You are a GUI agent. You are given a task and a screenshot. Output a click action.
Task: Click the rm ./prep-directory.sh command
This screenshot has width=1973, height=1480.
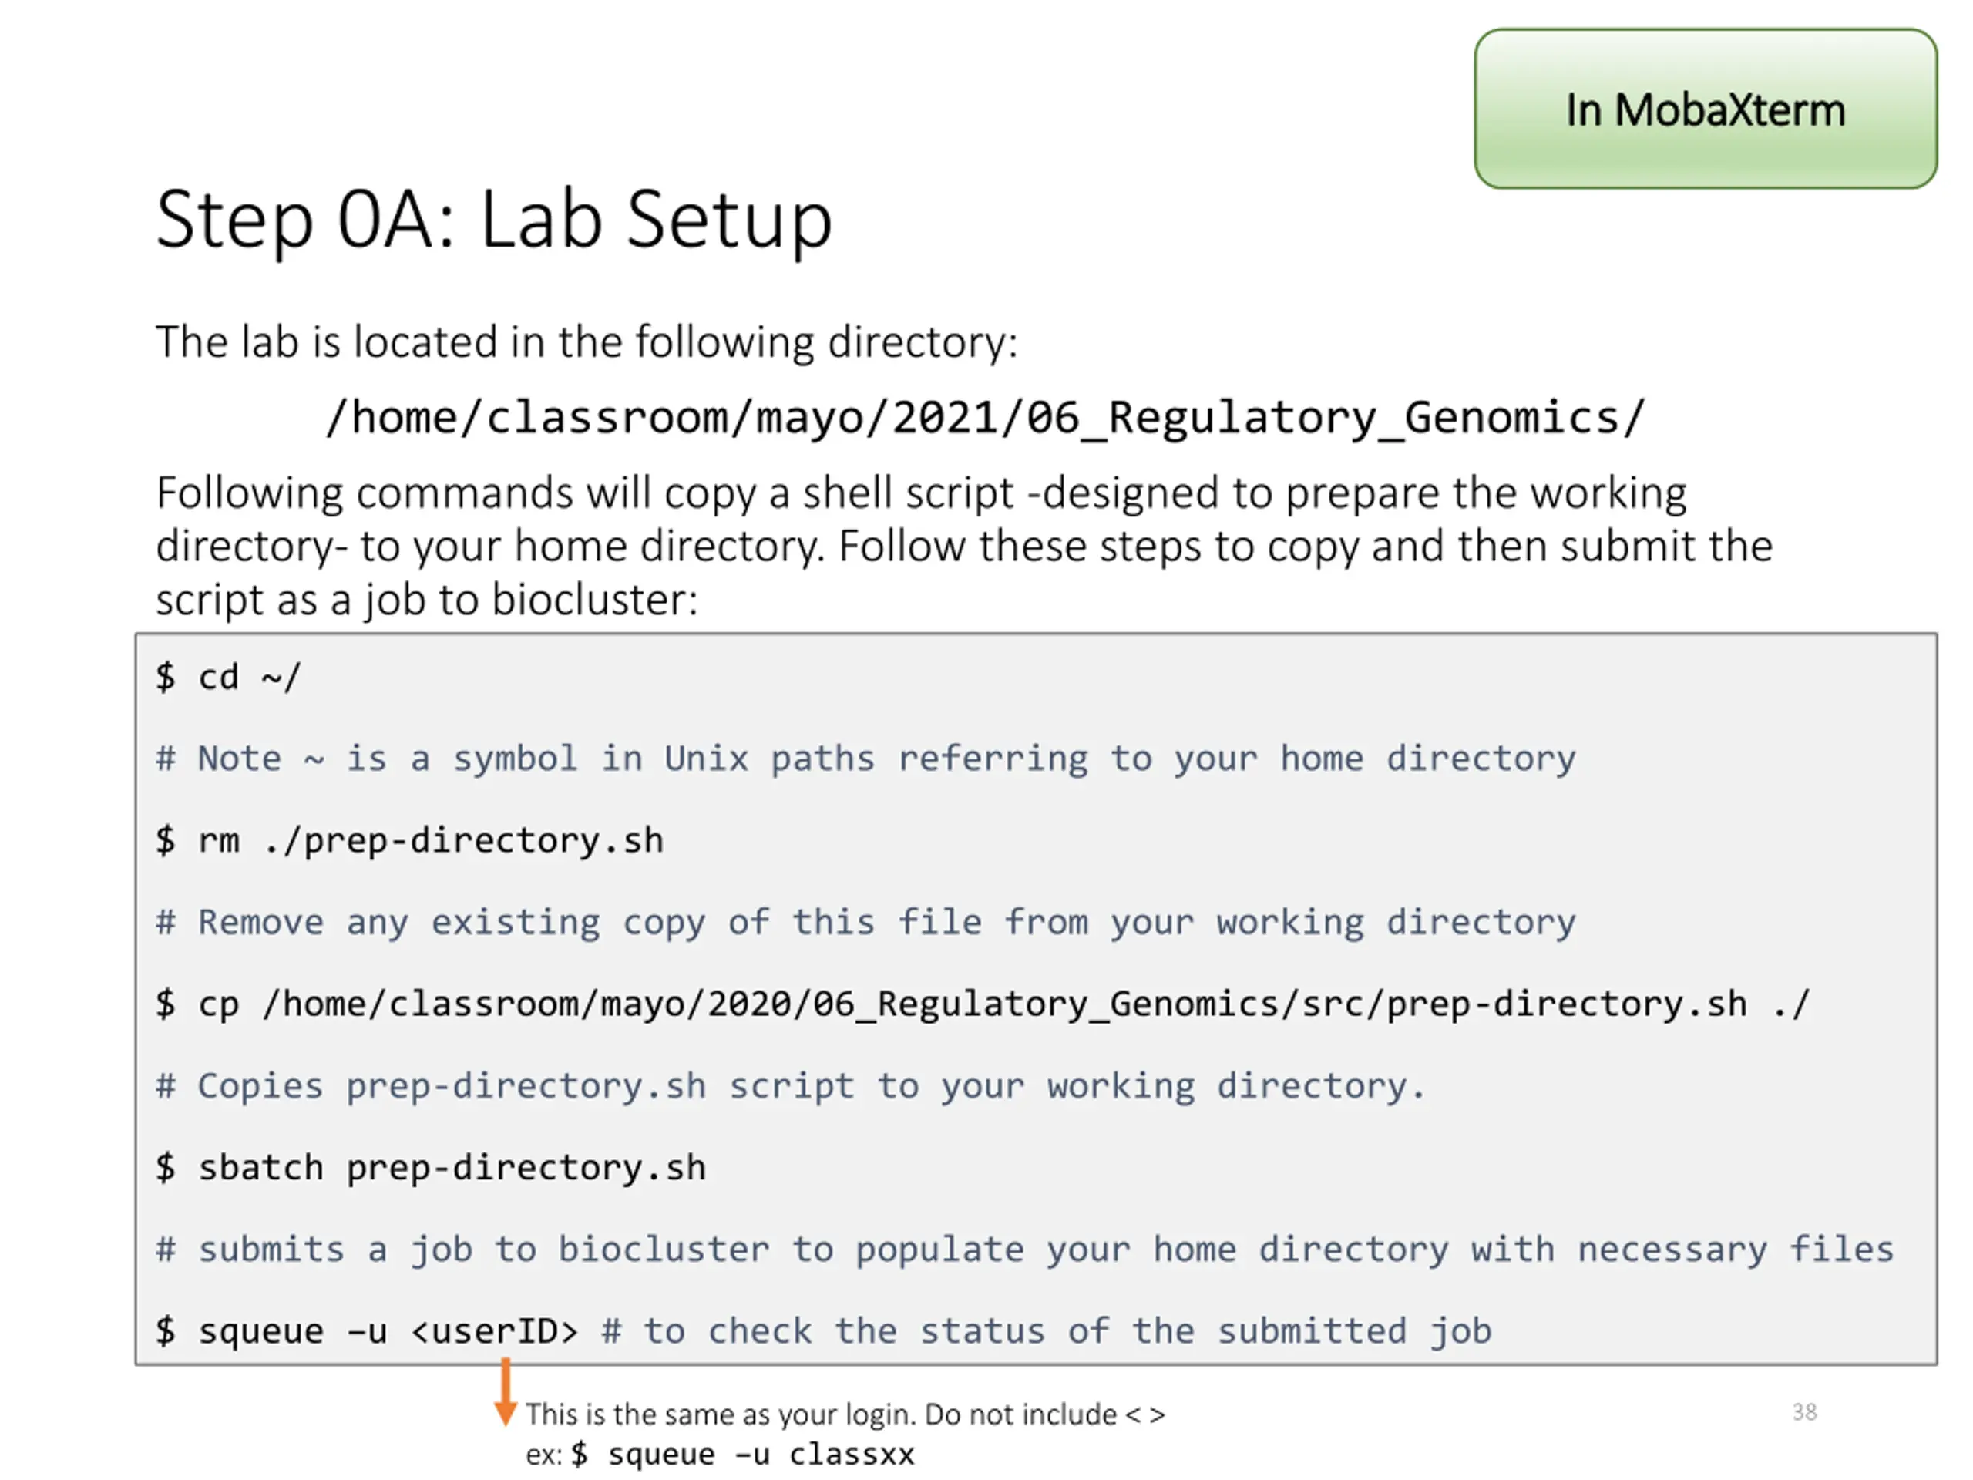[409, 840]
